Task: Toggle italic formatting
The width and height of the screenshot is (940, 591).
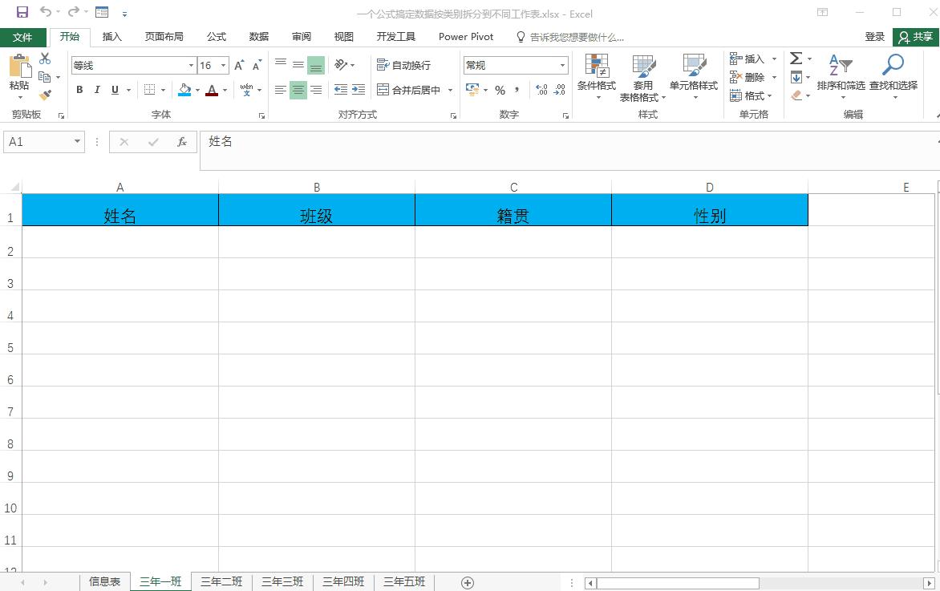Action: click(96, 90)
